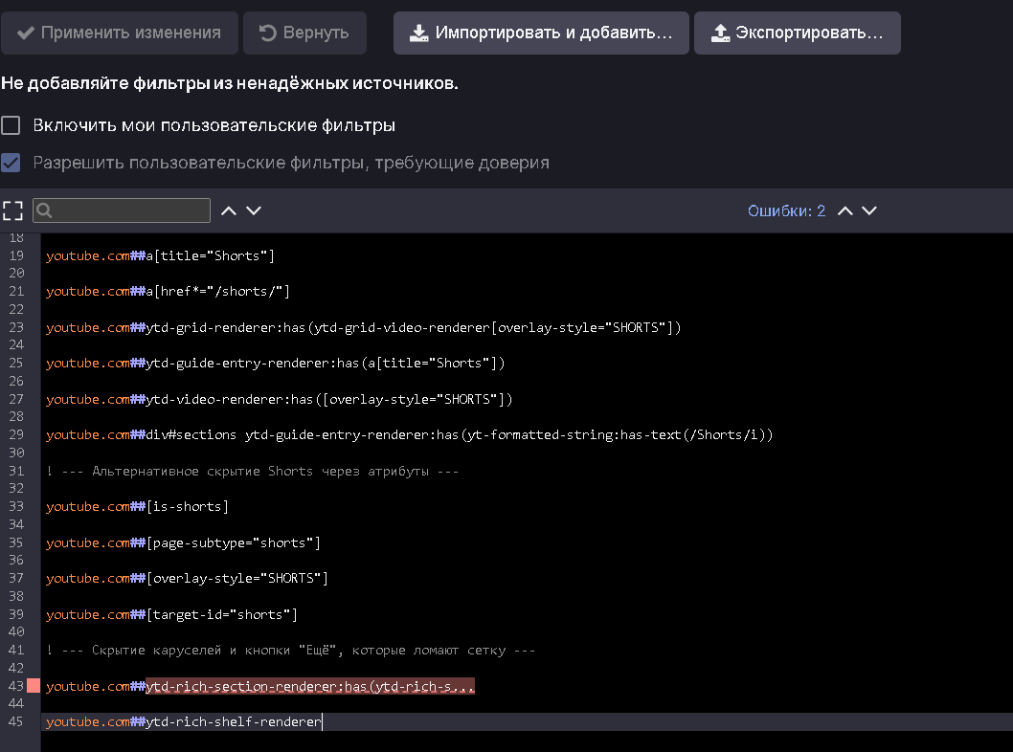Click the undo arrow icon on Вернуть
1013x752 pixels.
pyautogui.click(x=267, y=33)
